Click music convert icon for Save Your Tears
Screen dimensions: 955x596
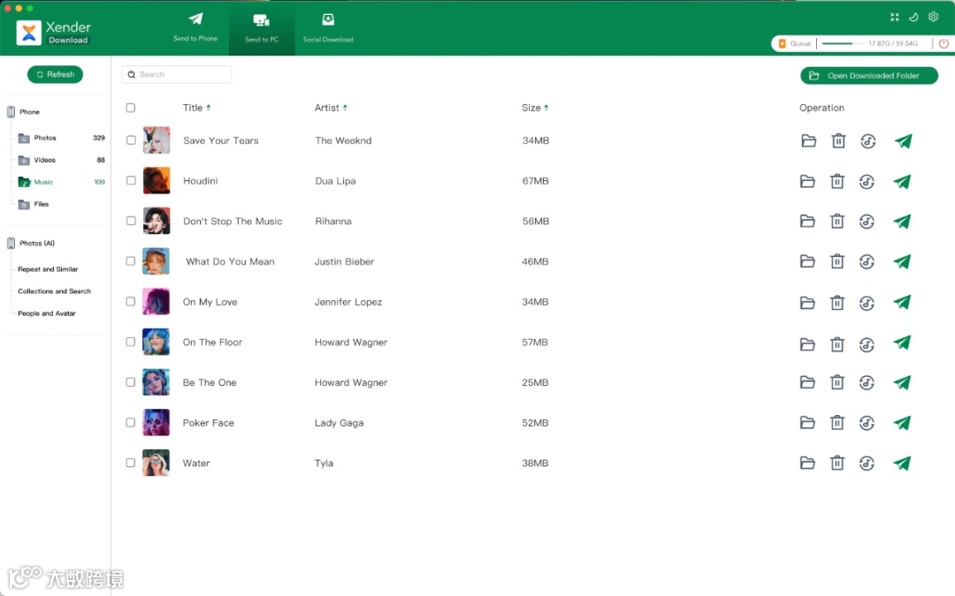click(x=868, y=141)
